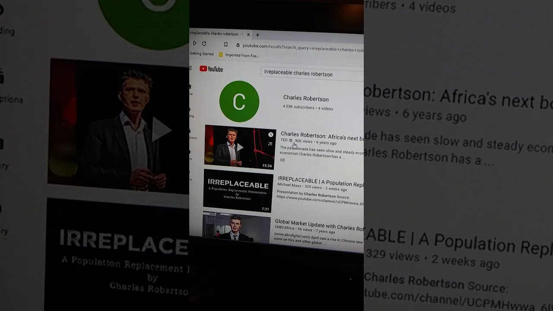Click the youtube.com/channel source description text

(320, 200)
